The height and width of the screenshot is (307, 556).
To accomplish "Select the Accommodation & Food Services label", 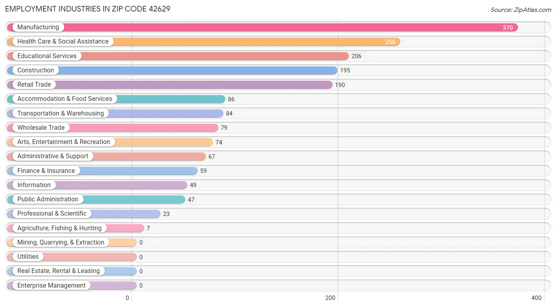I will tap(64, 99).
